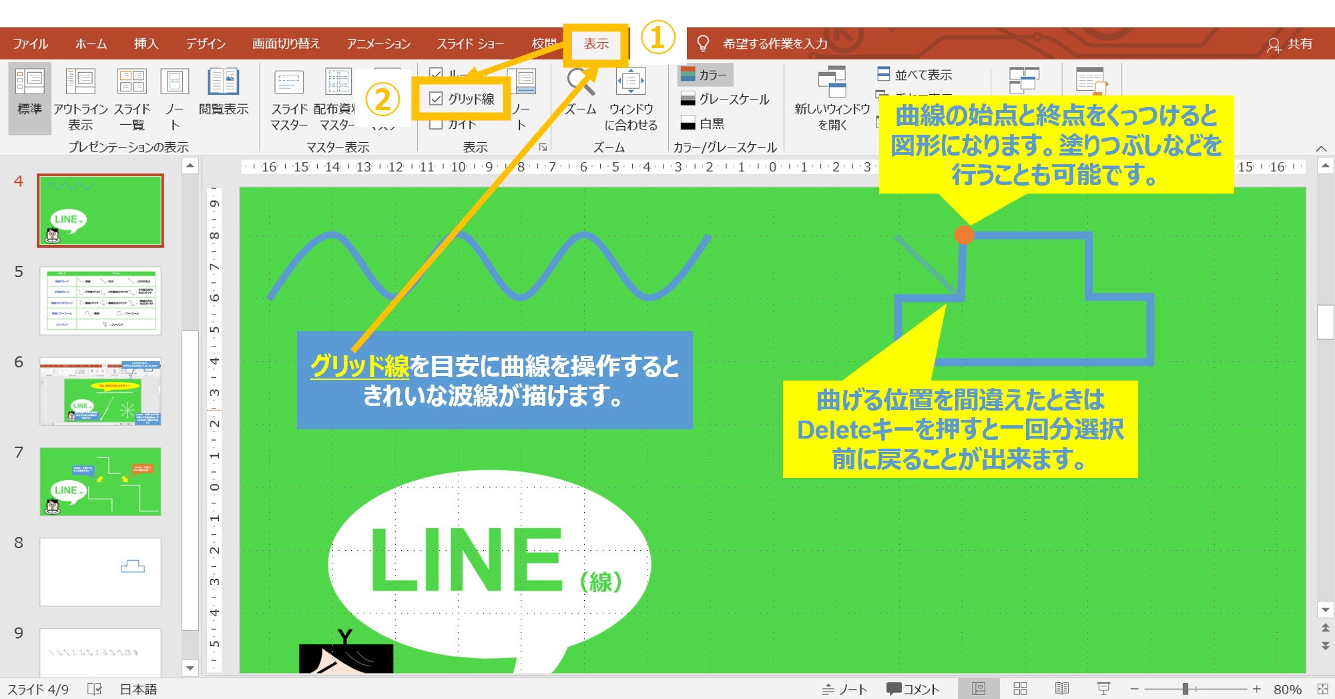Open the アニメーション tab
The width and height of the screenshot is (1335, 699).
[378, 44]
